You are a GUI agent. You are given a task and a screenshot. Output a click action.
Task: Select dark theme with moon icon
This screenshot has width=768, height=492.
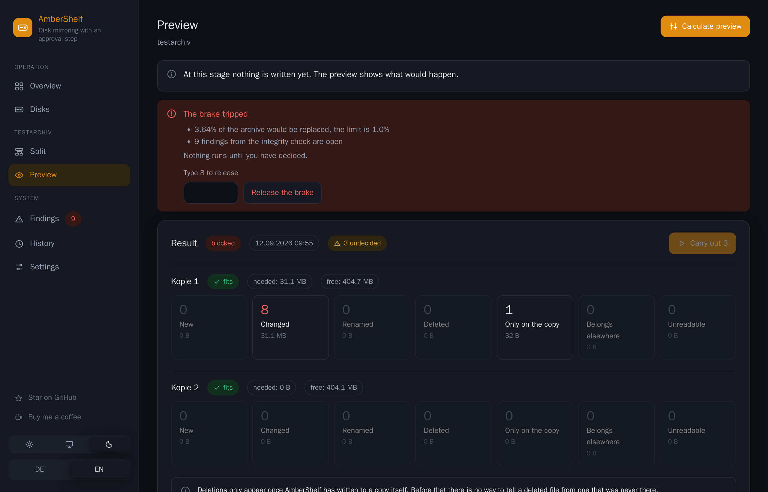[x=109, y=444]
